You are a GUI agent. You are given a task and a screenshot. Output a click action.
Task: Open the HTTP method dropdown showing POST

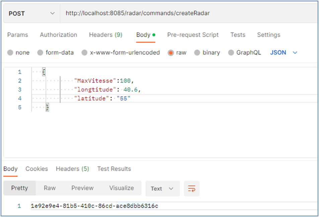[31, 13]
